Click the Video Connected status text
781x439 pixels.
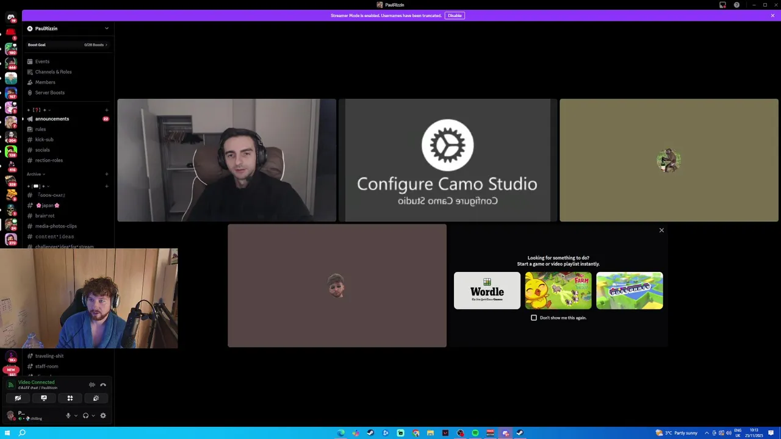pos(36,382)
